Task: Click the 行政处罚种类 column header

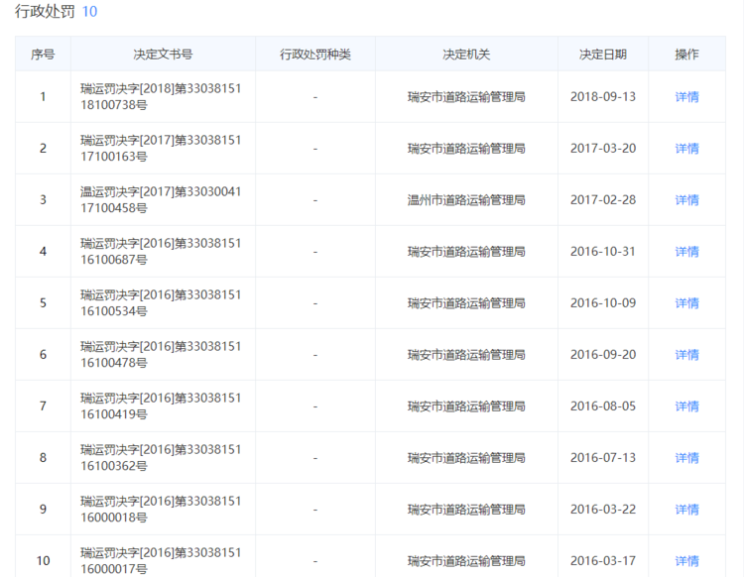Action: [x=315, y=55]
